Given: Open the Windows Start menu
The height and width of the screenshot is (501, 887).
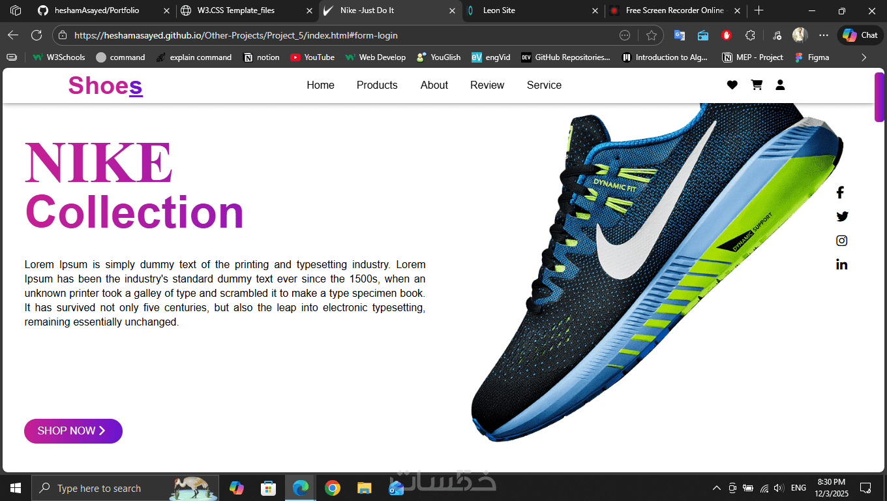Looking at the screenshot, I should (x=16, y=488).
